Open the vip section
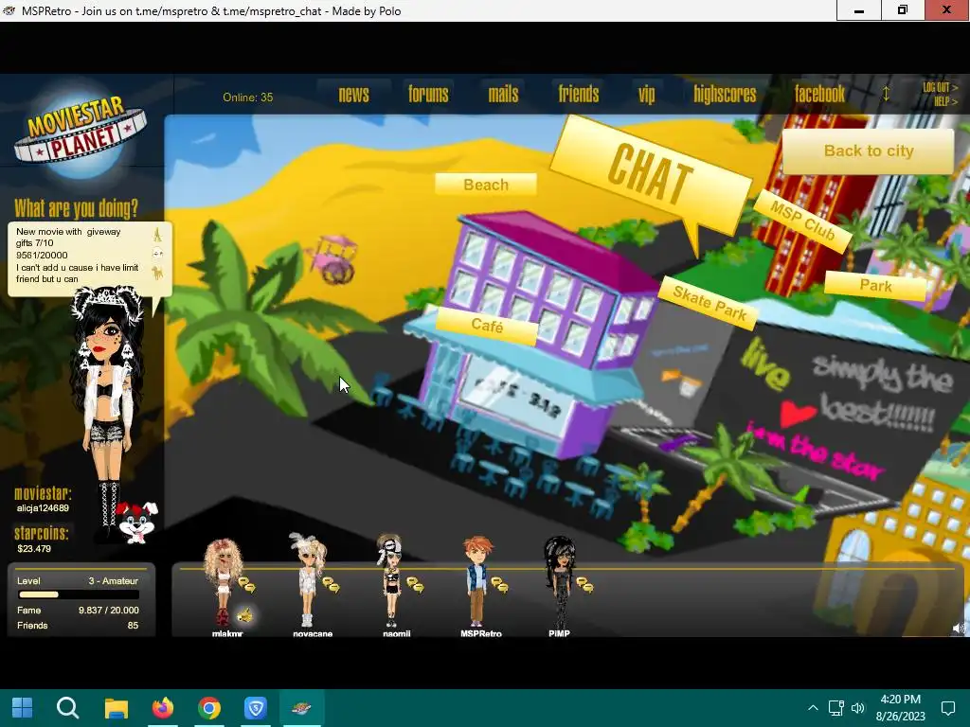The height and width of the screenshot is (727, 970). (x=646, y=95)
